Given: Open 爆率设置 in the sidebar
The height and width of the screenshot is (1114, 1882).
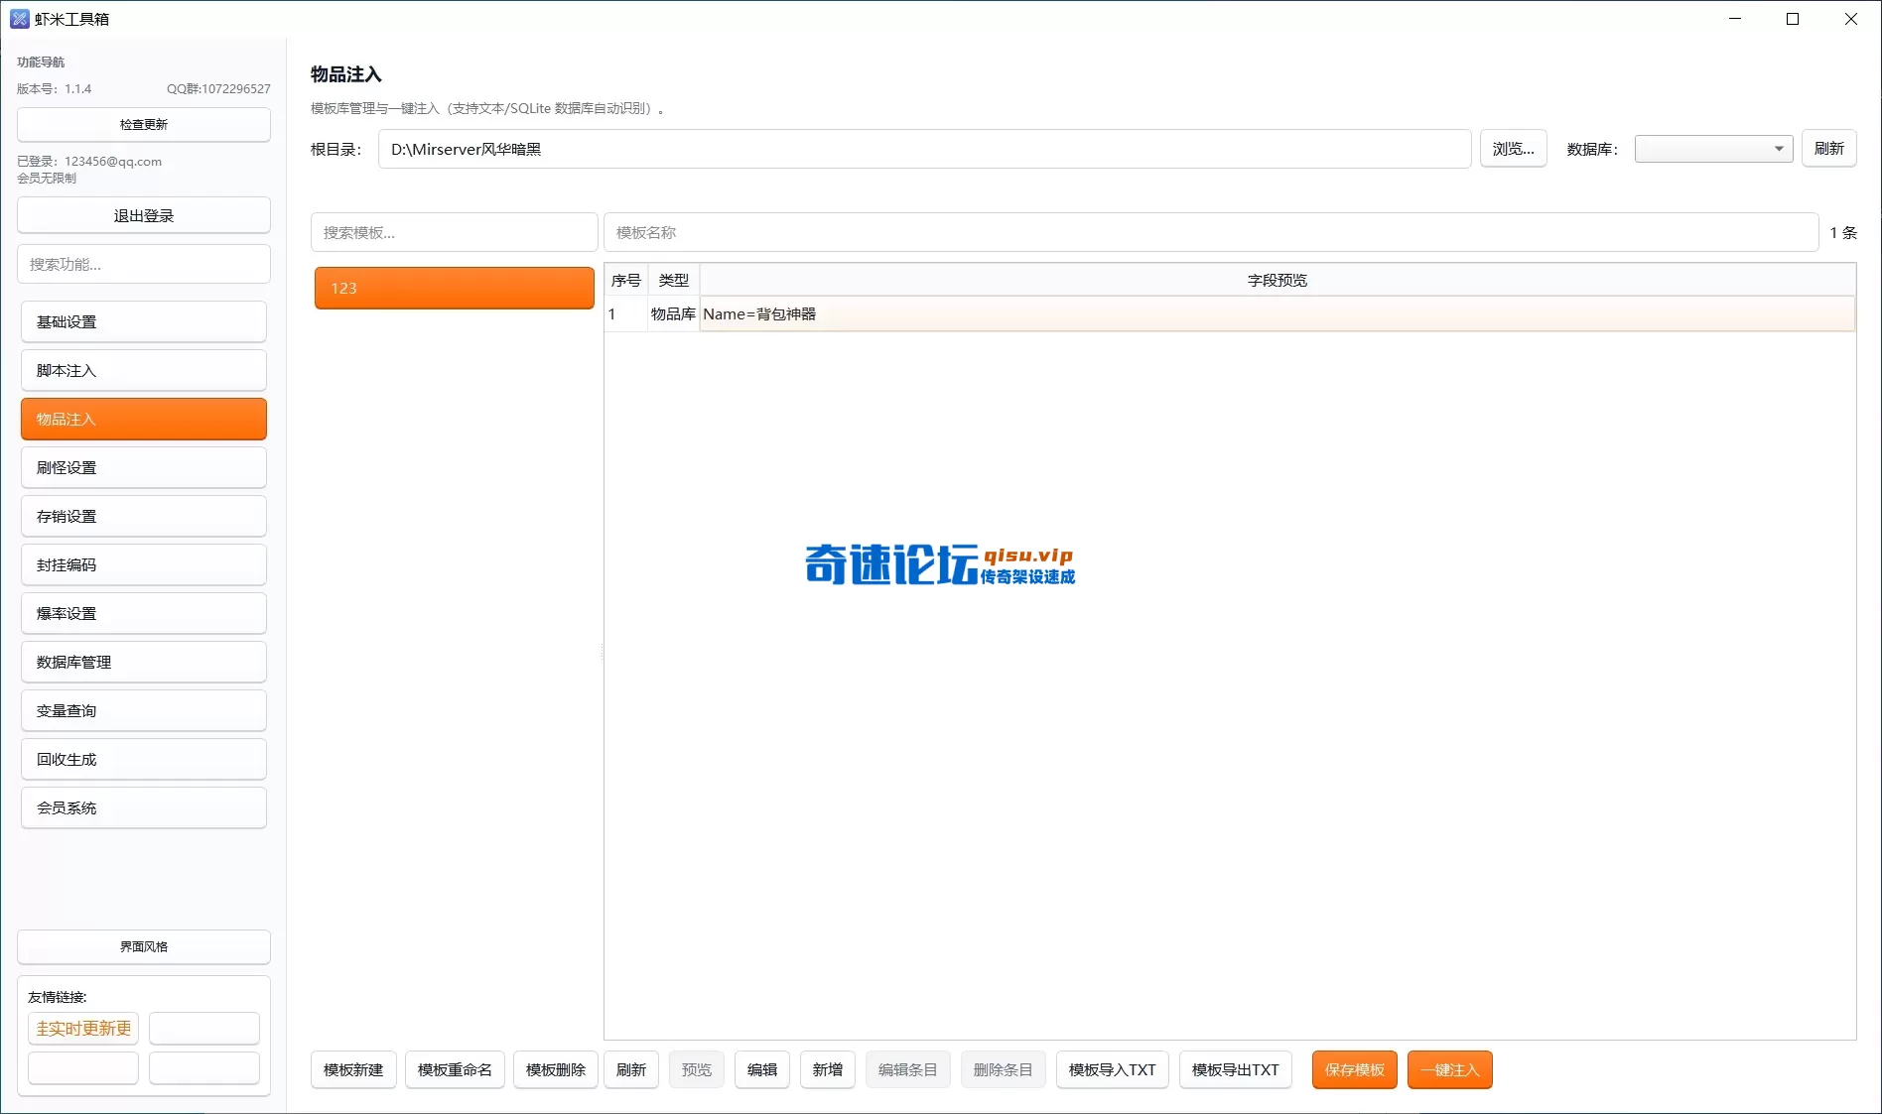Looking at the screenshot, I should coord(144,613).
